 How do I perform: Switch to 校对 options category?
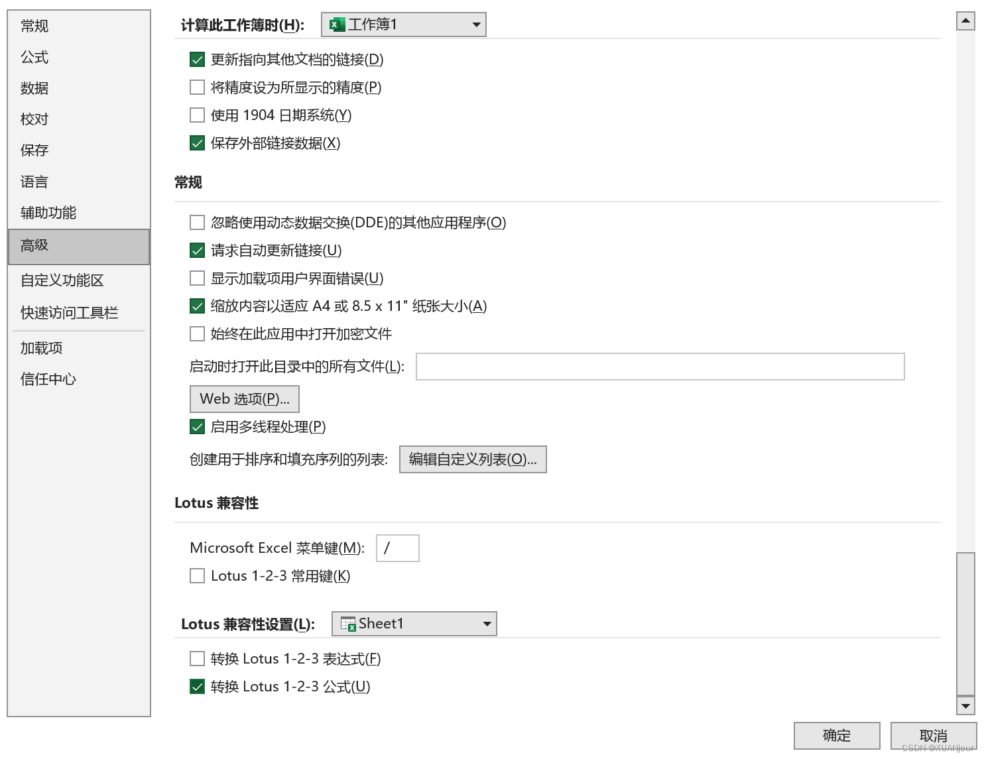(x=79, y=119)
